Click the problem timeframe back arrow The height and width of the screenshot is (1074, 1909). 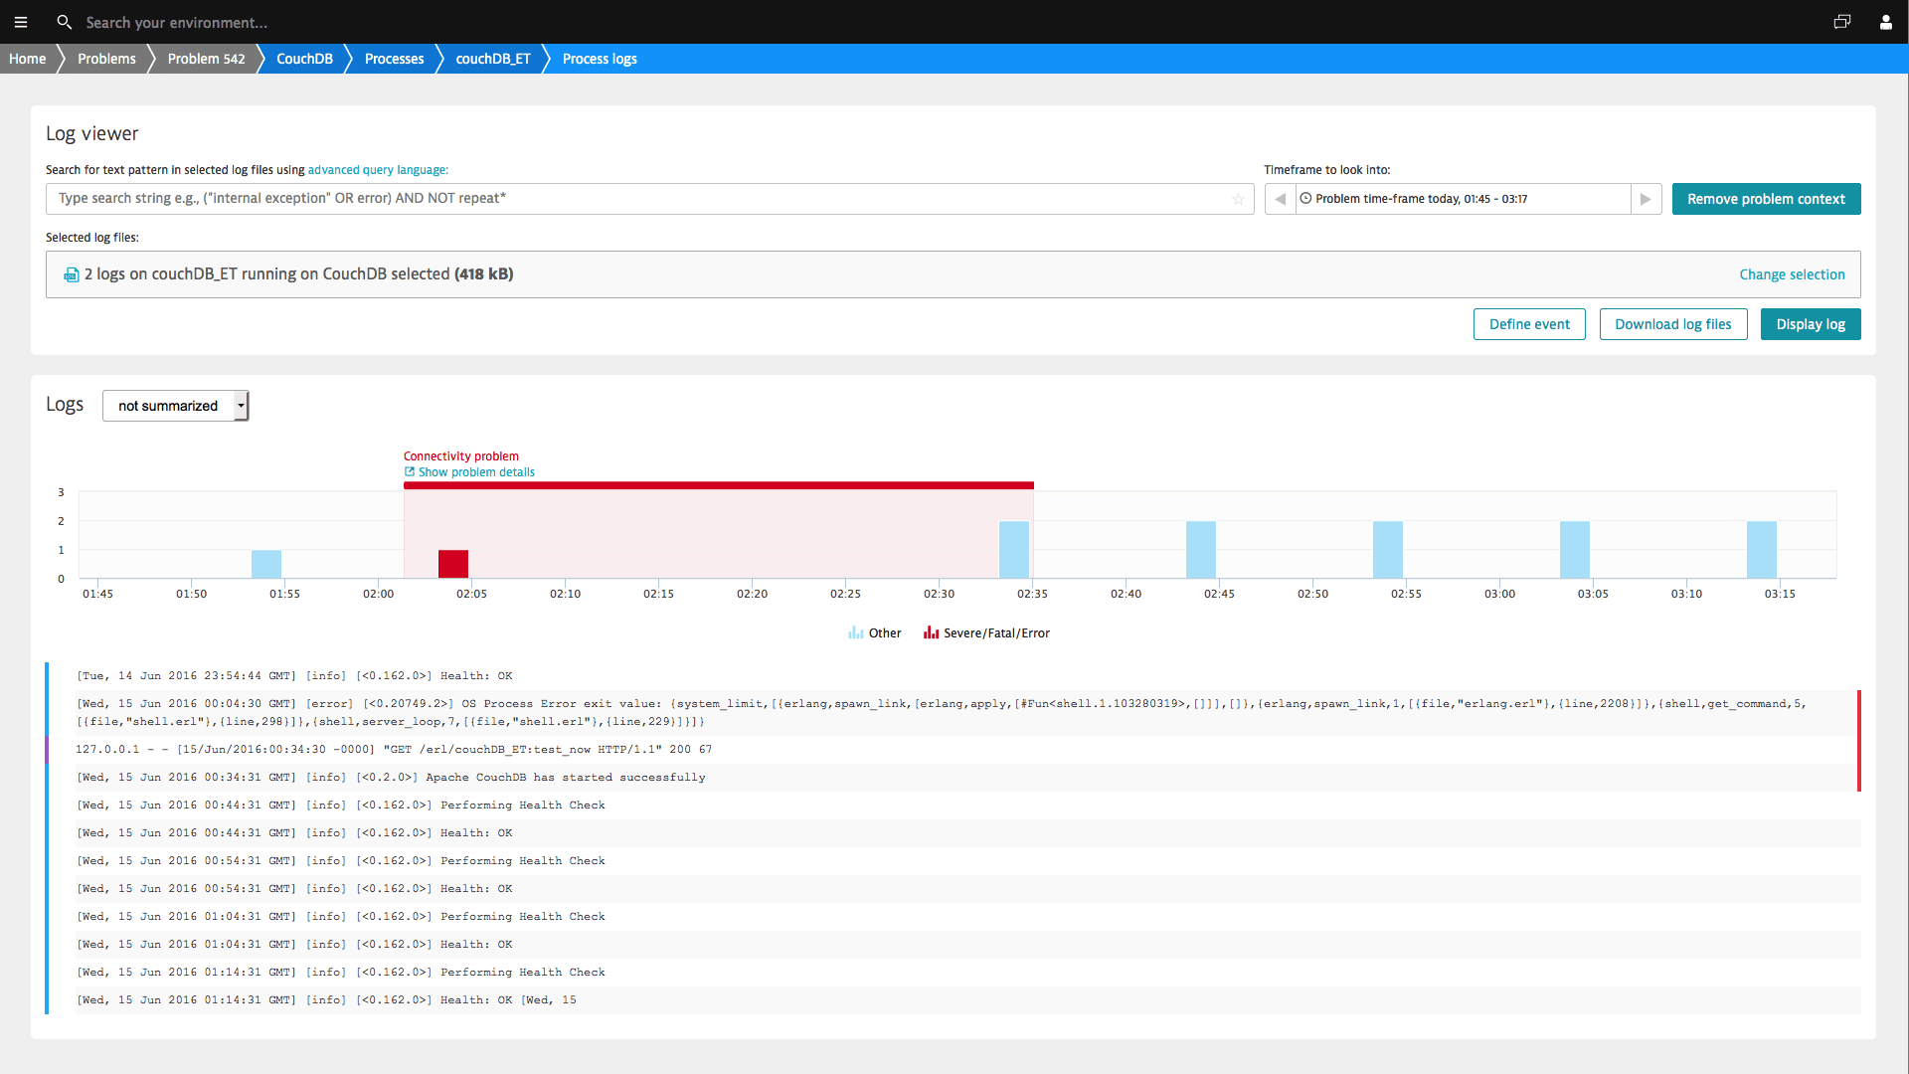click(1281, 198)
